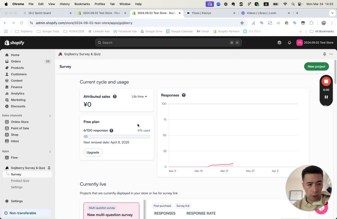Open the Gojiberry bookmark folder
The image size is (337, 219).
pos(24,31)
